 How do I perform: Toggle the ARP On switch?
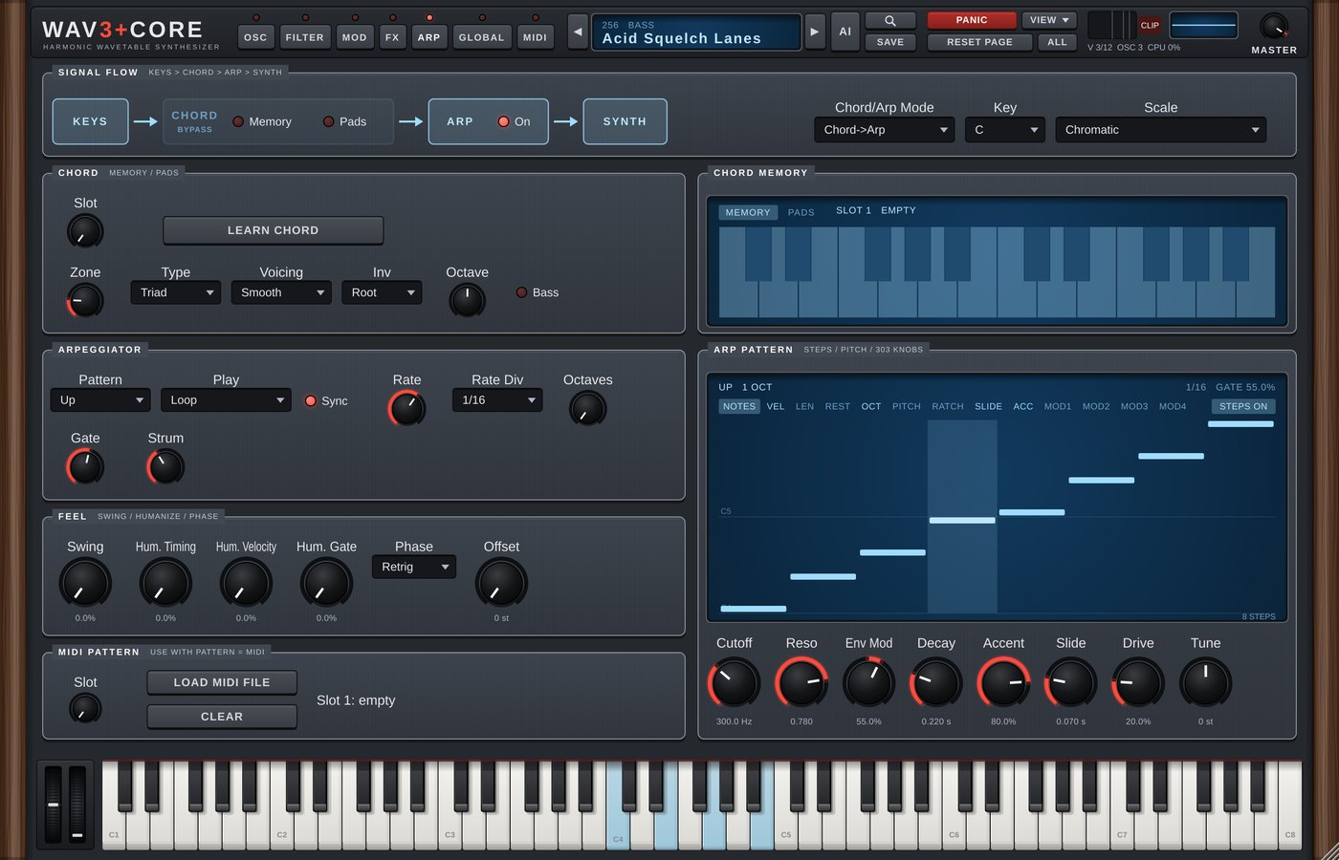coord(515,121)
